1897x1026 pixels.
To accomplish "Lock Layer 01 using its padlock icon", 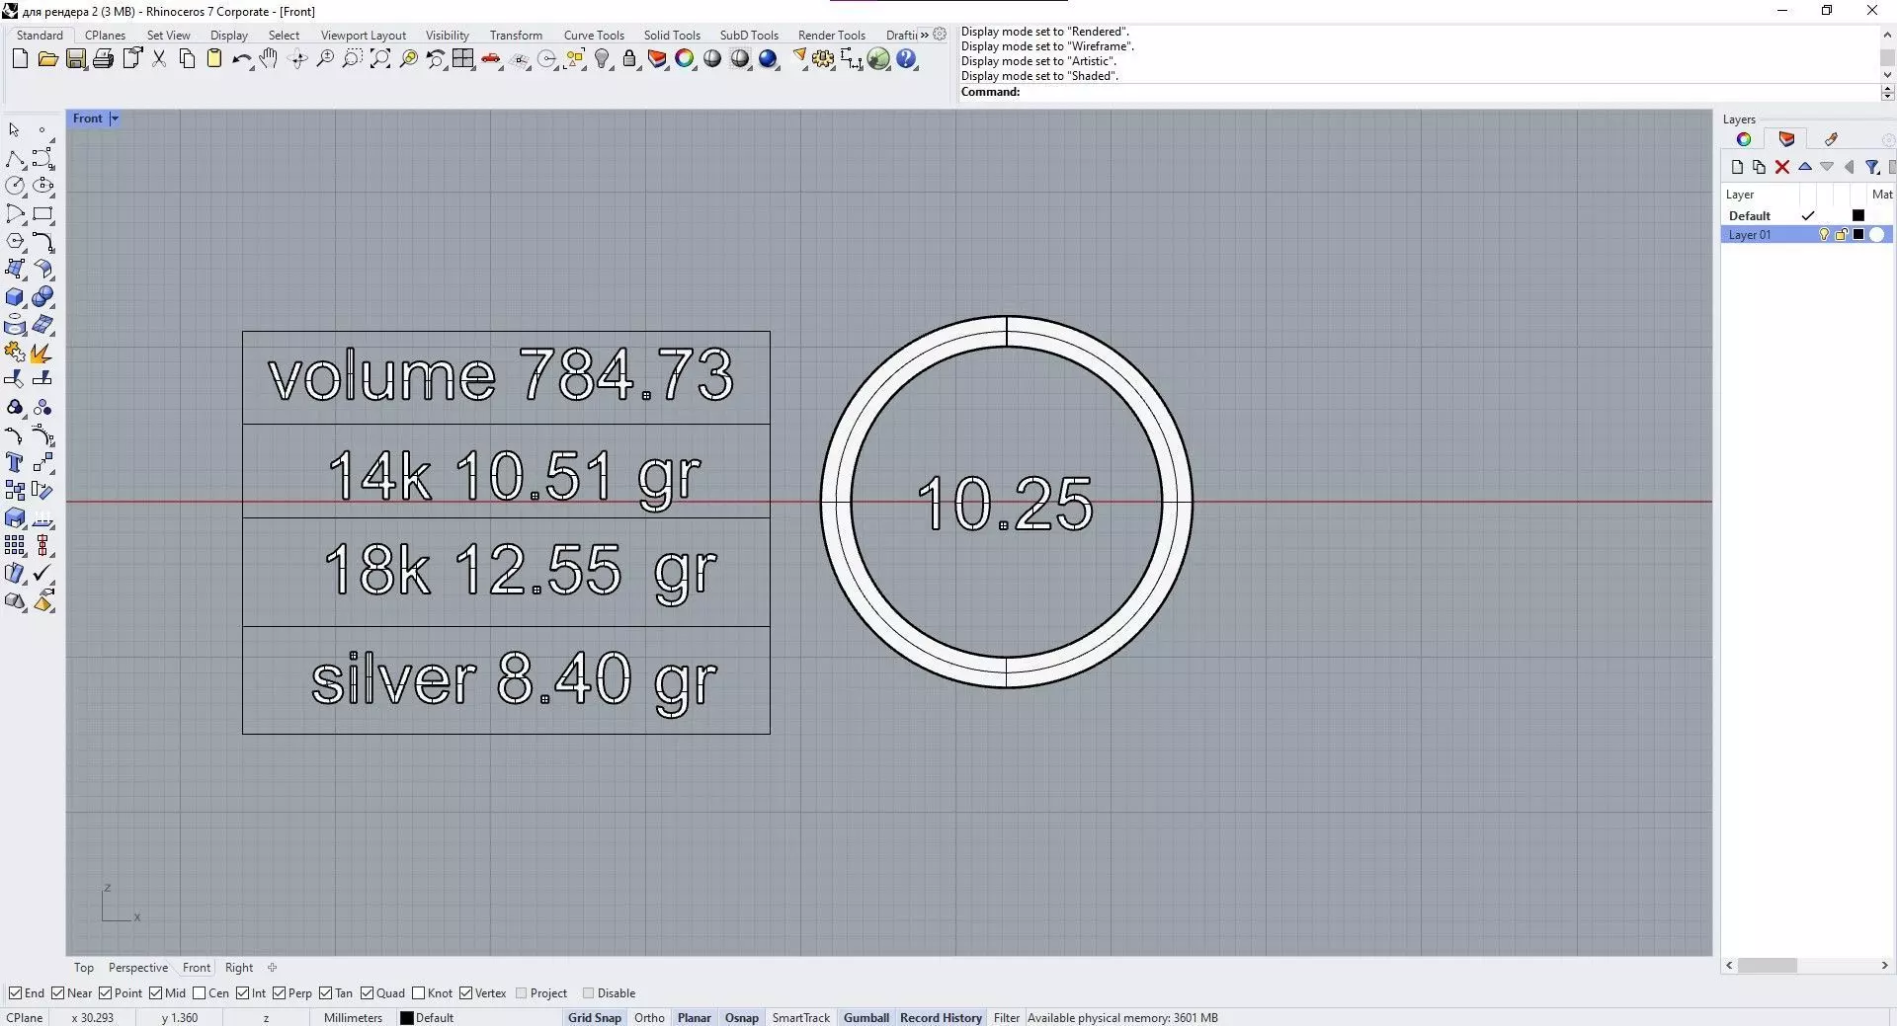I will (1842, 235).
